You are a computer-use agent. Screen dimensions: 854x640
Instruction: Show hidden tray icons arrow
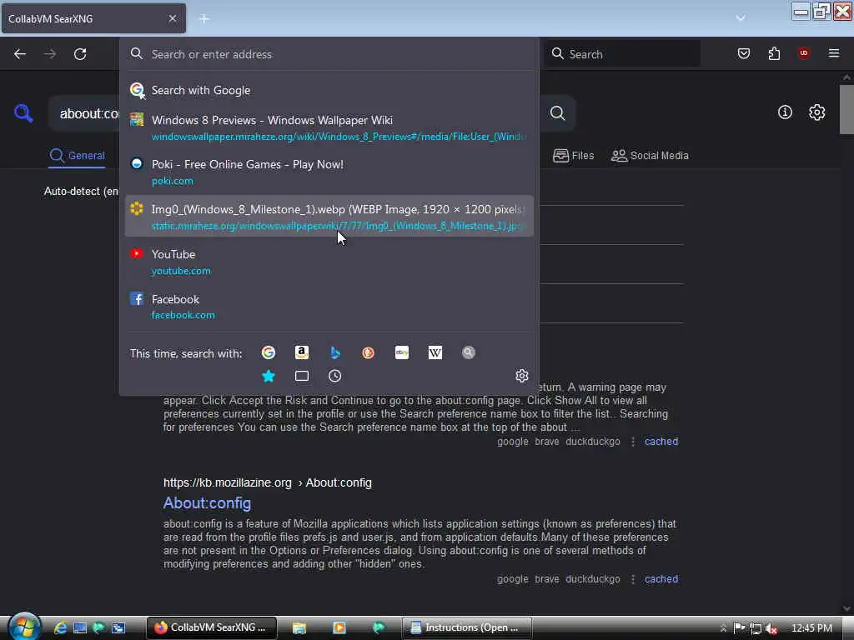(723, 628)
